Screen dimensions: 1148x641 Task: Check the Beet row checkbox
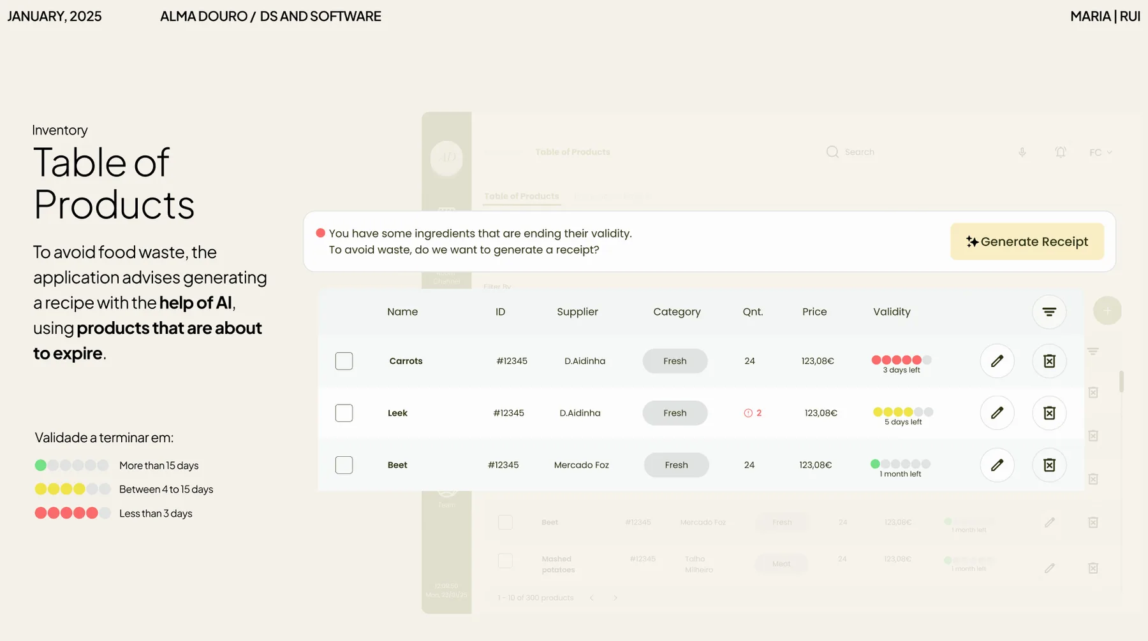coord(344,465)
